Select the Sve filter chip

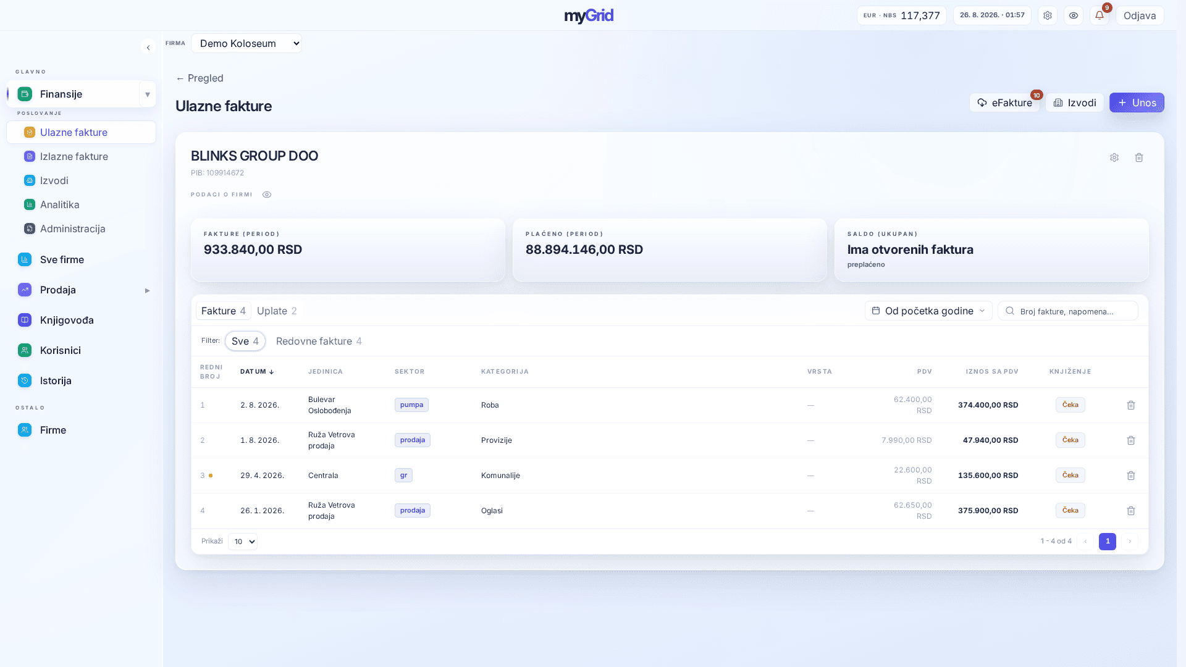(245, 341)
